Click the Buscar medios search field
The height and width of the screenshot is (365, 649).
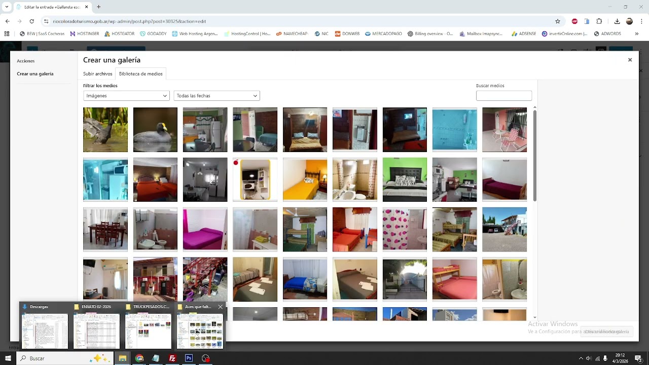tap(504, 96)
